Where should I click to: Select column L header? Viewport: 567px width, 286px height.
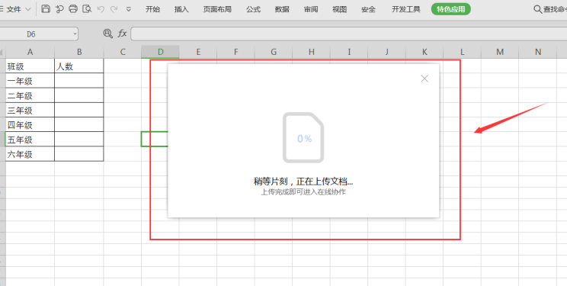click(462, 52)
